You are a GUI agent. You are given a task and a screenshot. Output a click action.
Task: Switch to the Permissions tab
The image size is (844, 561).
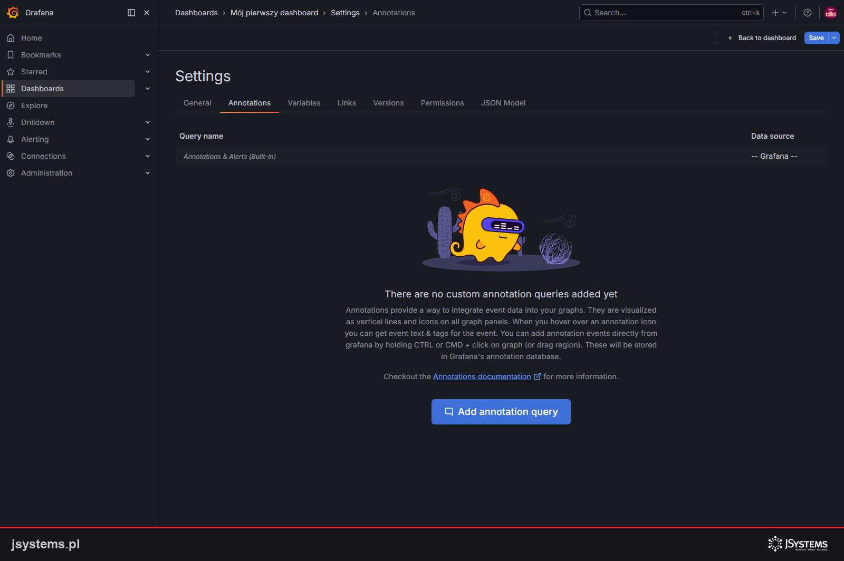point(443,103)
